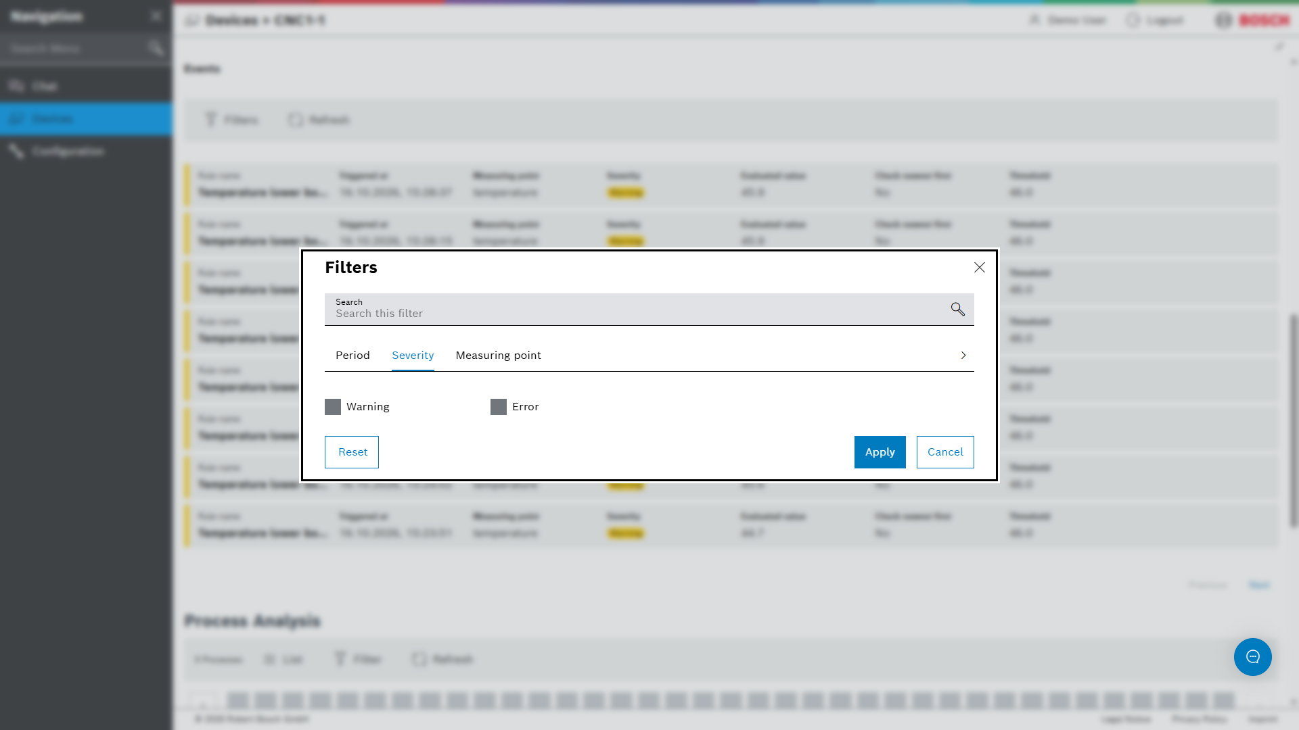Show more filter tabs via right chevron
Image resolution: width=1299 pixels, height=730 pixels.
(x=963, y=356)
